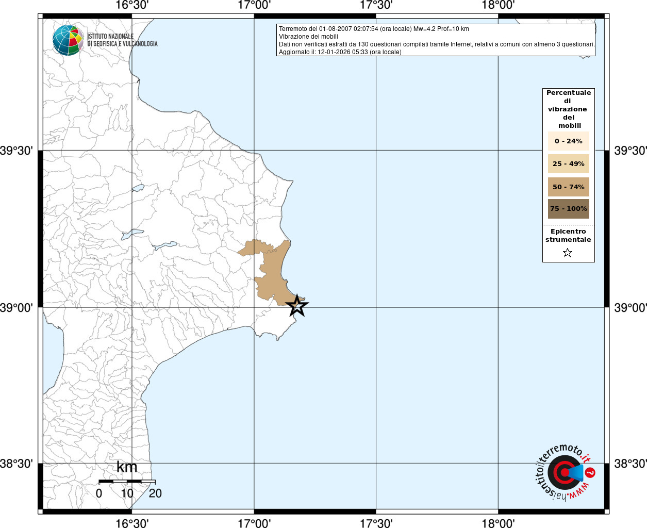Click the bottom 17°30' longitude label
Viewport: 647px width, 528px height.
tap(376, 523)
